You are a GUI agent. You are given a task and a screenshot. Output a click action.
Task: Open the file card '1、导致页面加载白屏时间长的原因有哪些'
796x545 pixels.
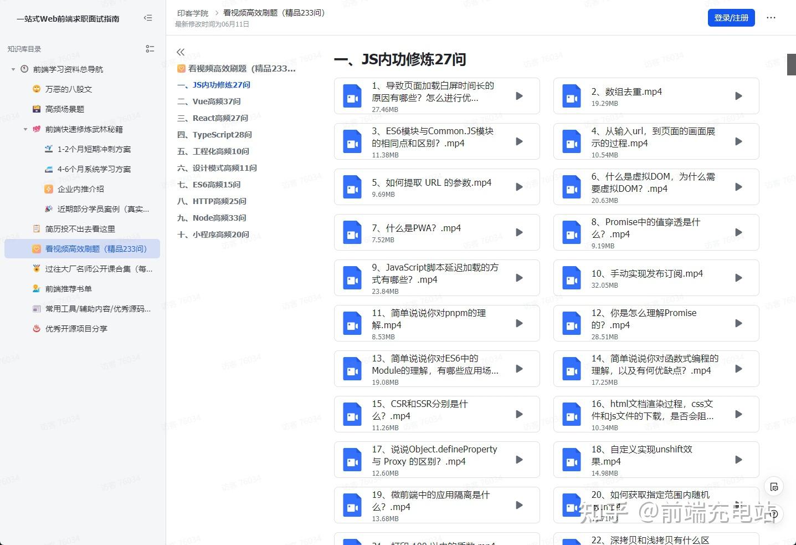437,96
